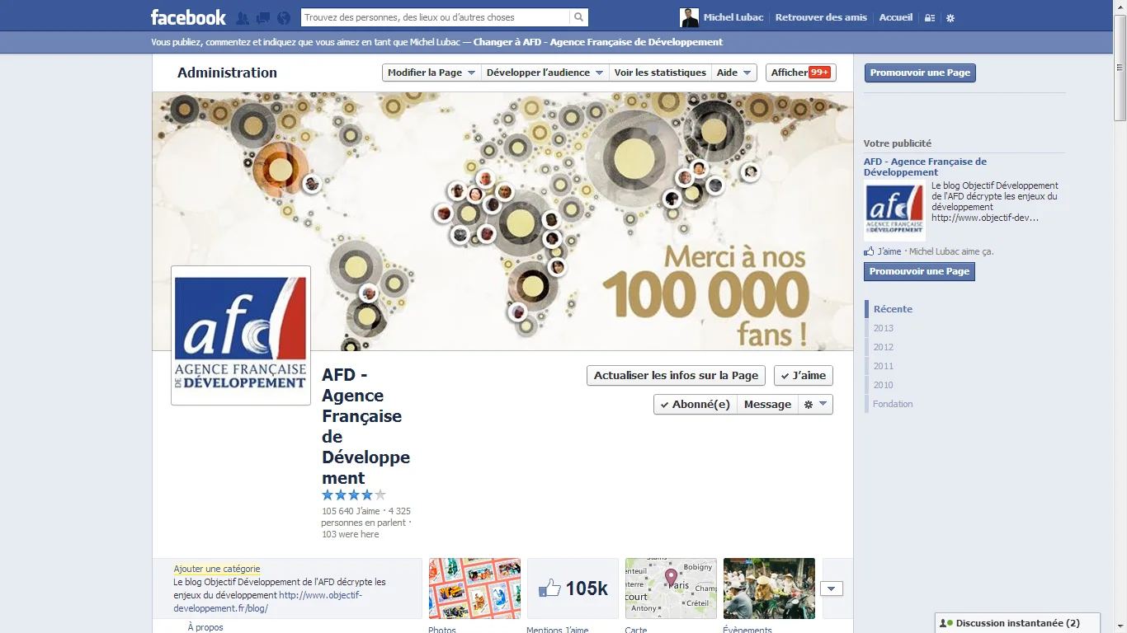Click the AFD page profile logo

241,335
